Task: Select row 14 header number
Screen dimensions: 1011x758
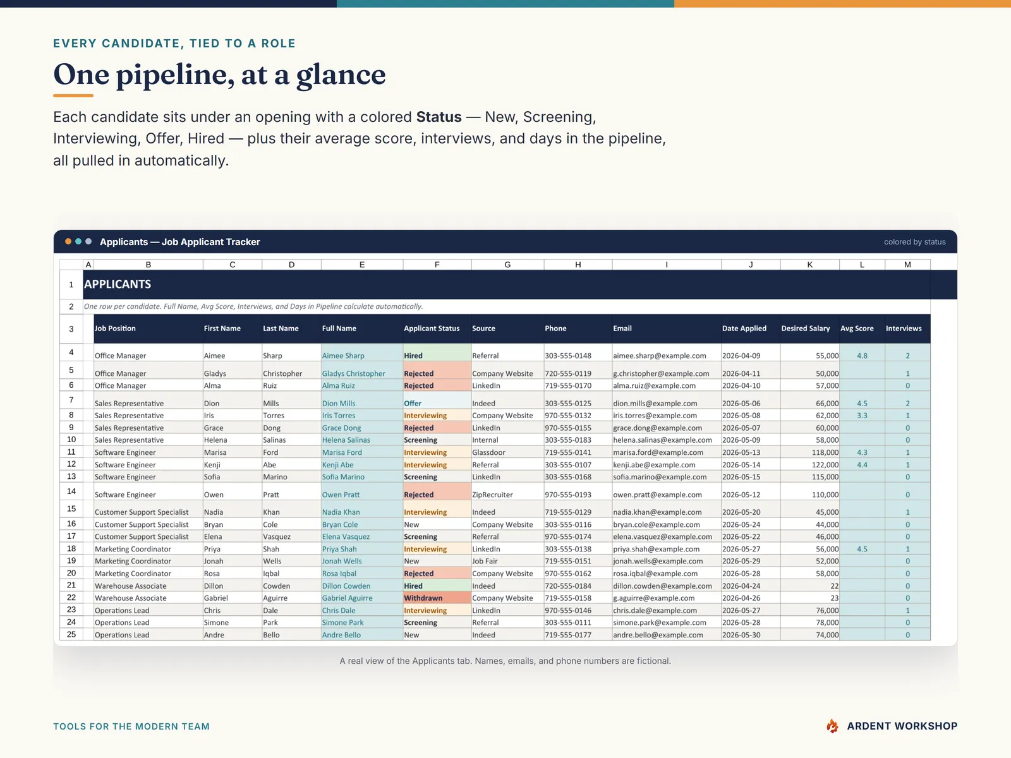Action: point(71,491)
